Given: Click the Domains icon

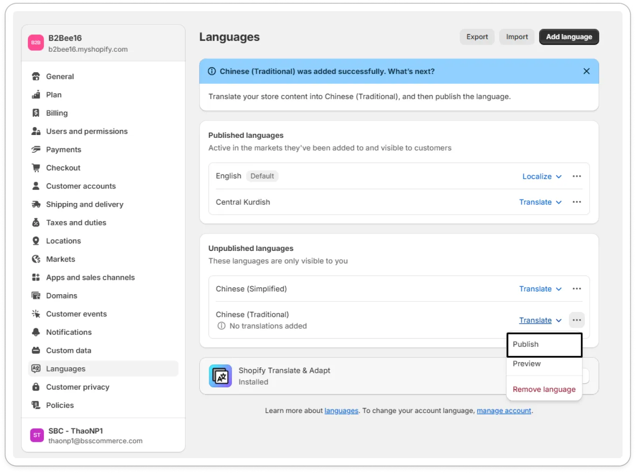Looking at the screenshot, I should click(36, 296).
